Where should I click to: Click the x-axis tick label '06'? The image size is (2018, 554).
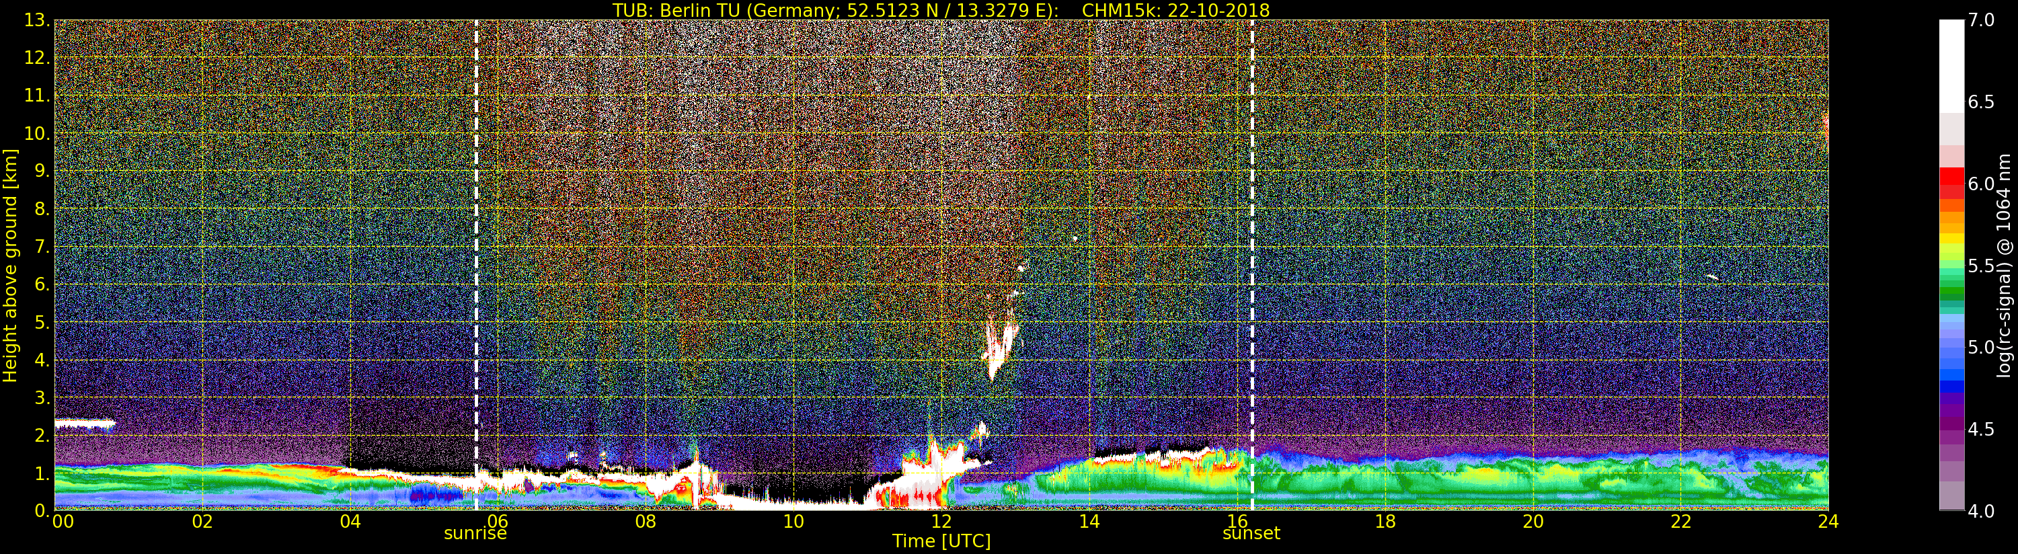tap(498, 522)
